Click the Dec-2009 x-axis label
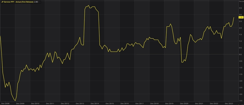 tap(20, 103)
